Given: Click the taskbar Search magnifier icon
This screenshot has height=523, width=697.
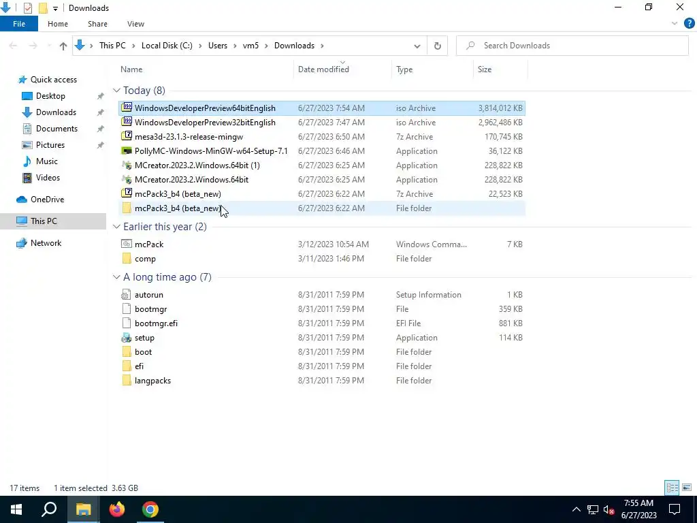Looking at the screenshot, I should pos(49,509).
